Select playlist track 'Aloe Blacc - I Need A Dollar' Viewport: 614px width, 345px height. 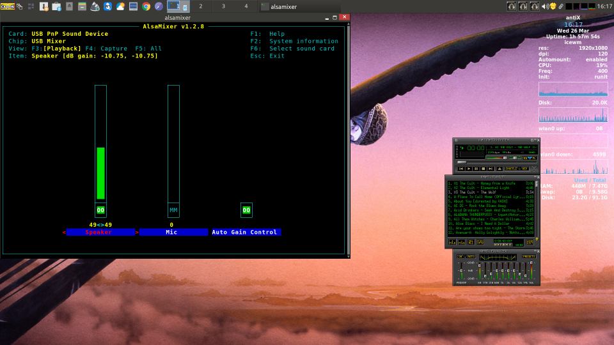491,224
